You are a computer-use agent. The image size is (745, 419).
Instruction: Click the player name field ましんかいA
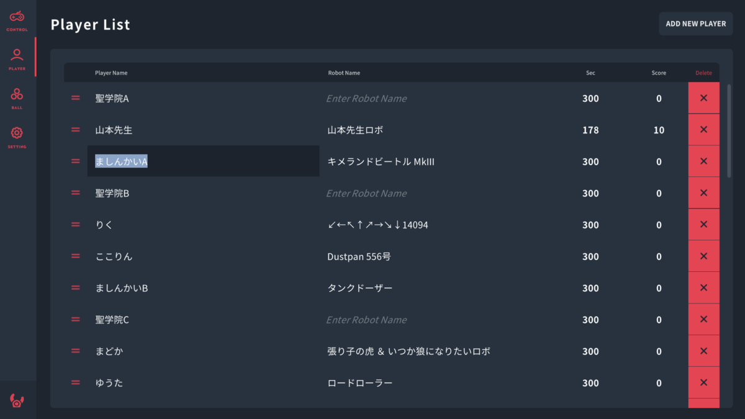tap(203, 161)
